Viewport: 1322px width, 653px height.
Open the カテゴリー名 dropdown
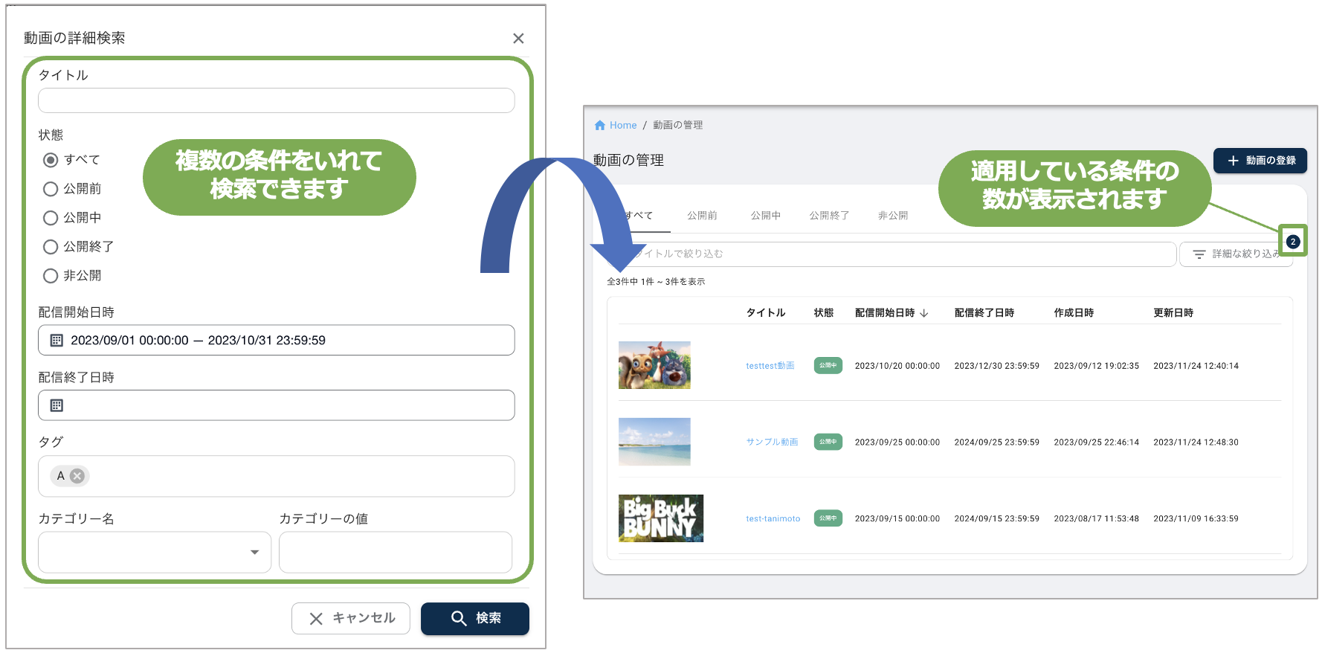[155, 553]
